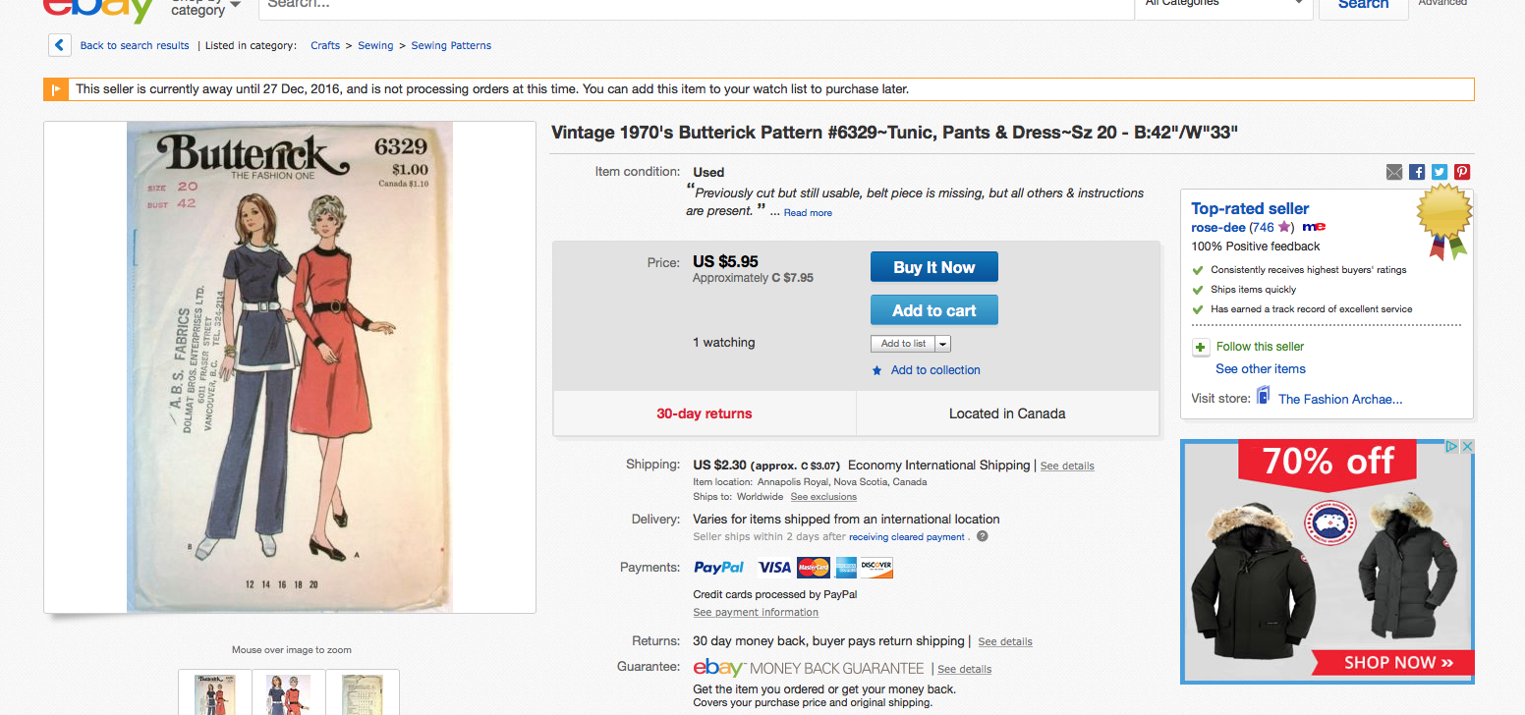Click the Add to cart button

point(934,310)
